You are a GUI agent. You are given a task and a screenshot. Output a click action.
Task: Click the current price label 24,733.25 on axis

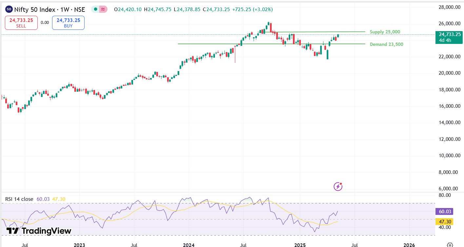coord(450,34)
